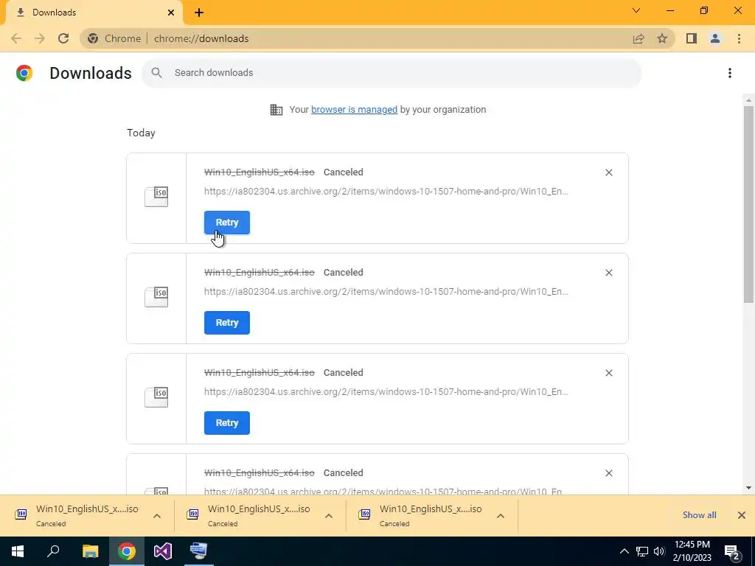Focus the Search downloads field
The image size is (755, 566).
(391, 73)
